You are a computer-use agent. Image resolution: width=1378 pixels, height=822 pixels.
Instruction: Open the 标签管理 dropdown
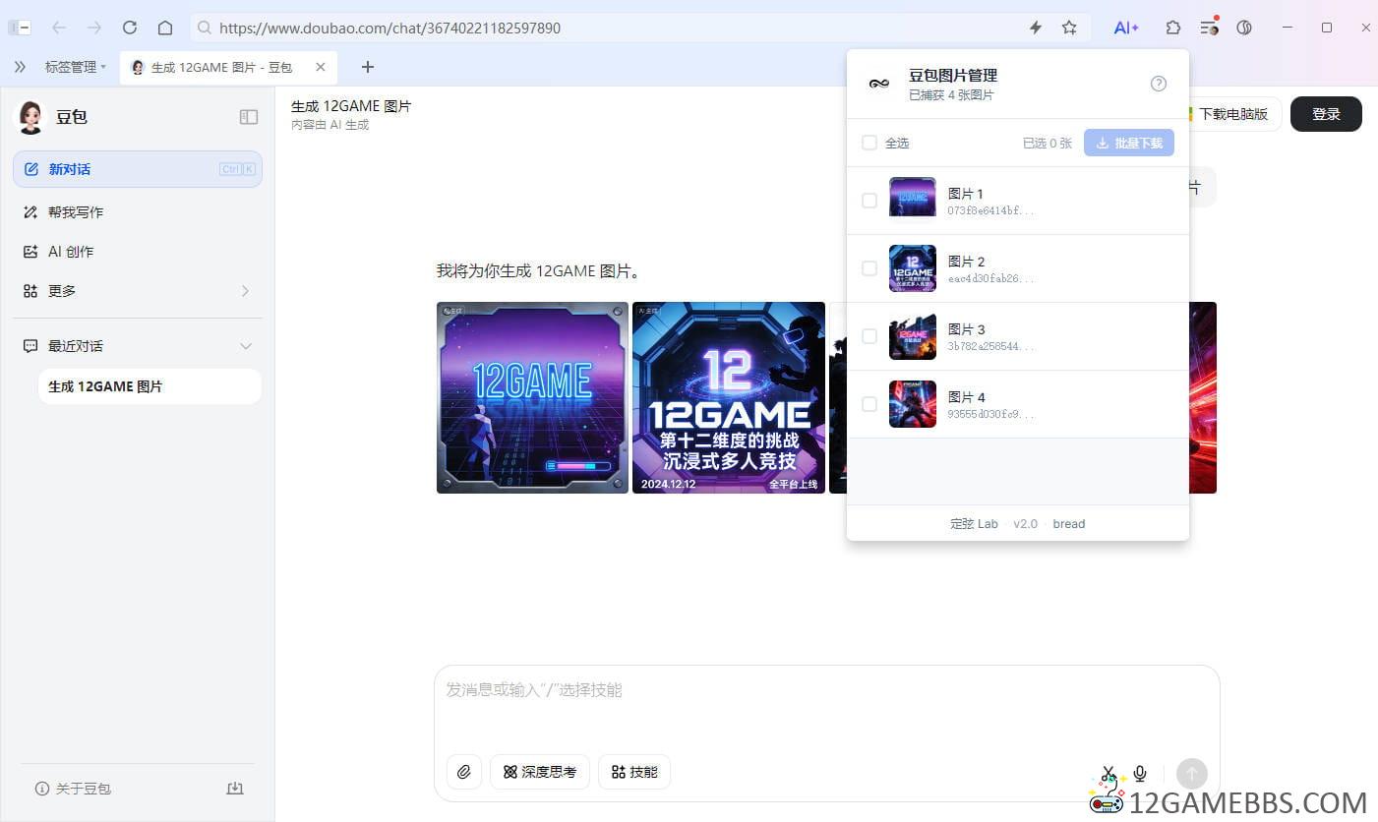pos(75,67)
